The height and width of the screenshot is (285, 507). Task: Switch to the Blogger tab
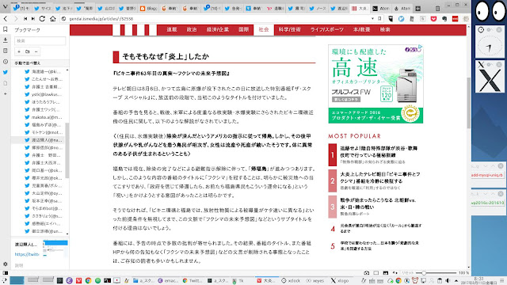(x=149, y=9)
